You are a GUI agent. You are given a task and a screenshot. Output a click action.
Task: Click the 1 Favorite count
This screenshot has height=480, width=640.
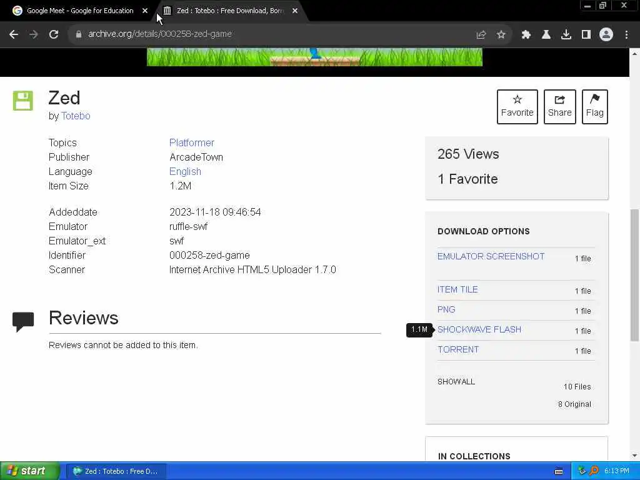467,179
